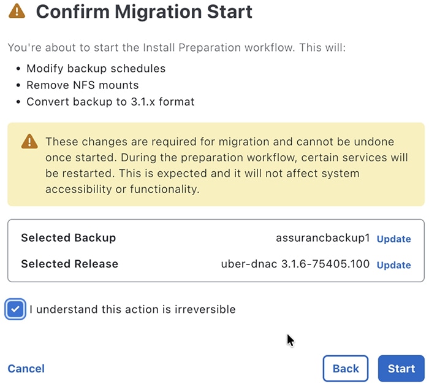Click the Install Preparation workflow intro sentence

tap(177, 47)
